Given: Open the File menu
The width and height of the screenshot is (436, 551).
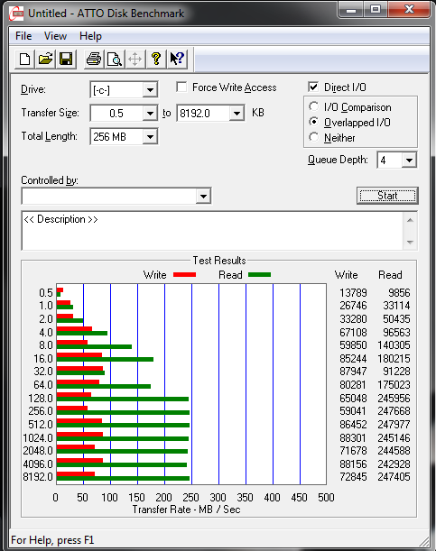Looking at the screenshot, I should click(x=23, y=36).
